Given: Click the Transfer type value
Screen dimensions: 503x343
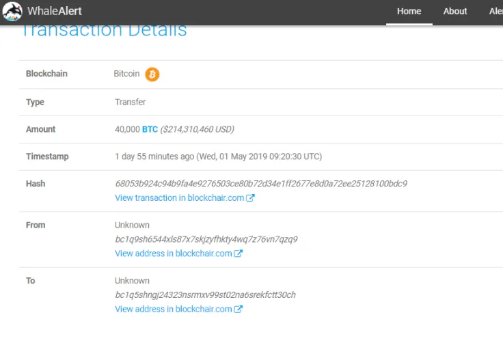Looking at the screenshot, I should click(130, 102).
